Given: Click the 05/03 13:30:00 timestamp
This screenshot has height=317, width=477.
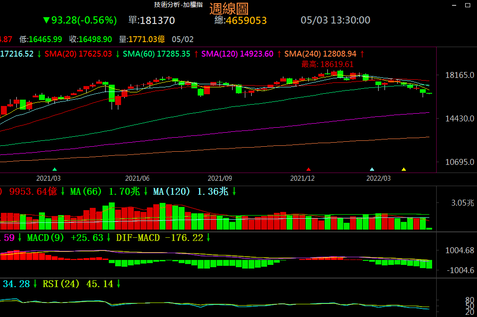Looking at the screenshot, I should pos(335,20).
